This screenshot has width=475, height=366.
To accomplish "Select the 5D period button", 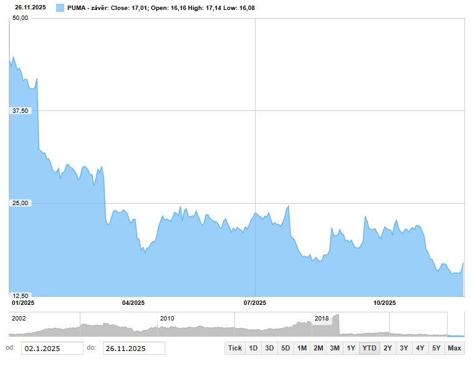I will [x=285, y=348].
